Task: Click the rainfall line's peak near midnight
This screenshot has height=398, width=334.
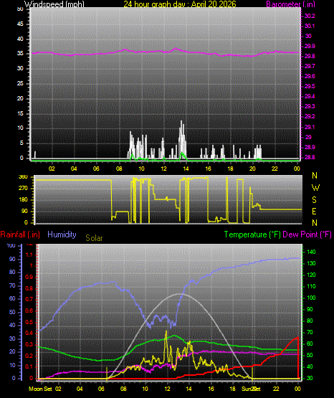Action: (x=297, y=338)
